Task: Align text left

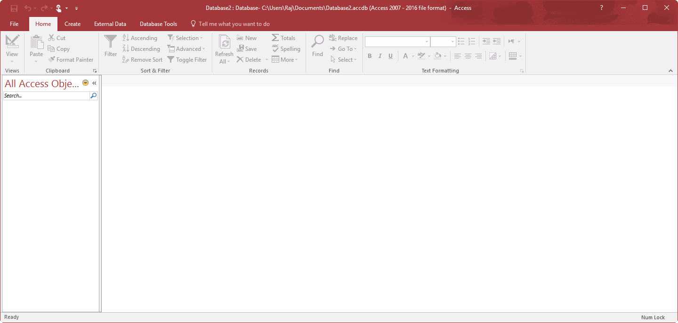Action: coord(458,56)
